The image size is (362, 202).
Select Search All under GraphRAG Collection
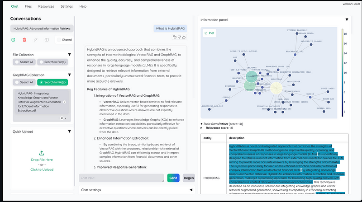point(24,82)
